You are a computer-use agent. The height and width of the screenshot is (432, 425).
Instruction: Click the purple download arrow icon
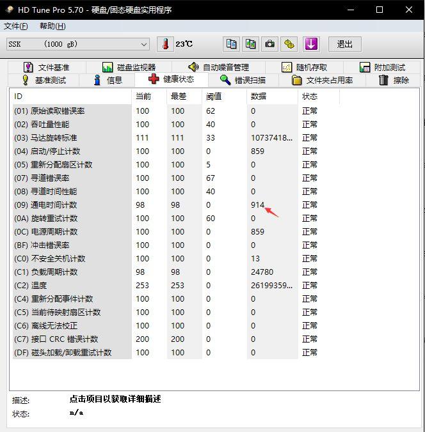pyautogui.click(x=311, y=44)
